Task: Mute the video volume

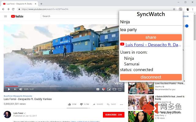Action: (21, 89)
